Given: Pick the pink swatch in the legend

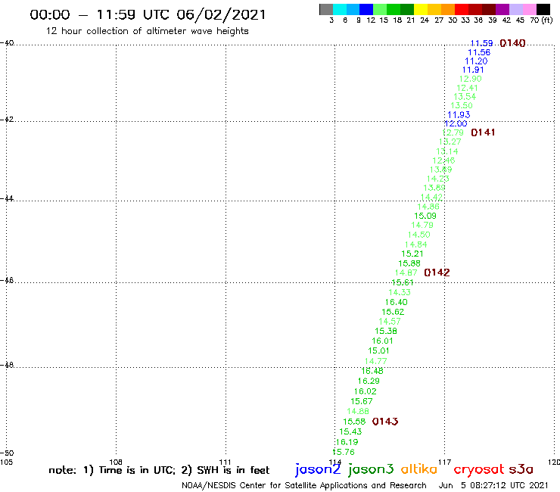Looking at the screenshot, I should (x=529, y=9).
